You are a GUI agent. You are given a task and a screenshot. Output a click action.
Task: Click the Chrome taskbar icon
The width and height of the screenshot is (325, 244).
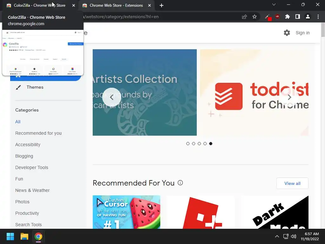point(38,236)
